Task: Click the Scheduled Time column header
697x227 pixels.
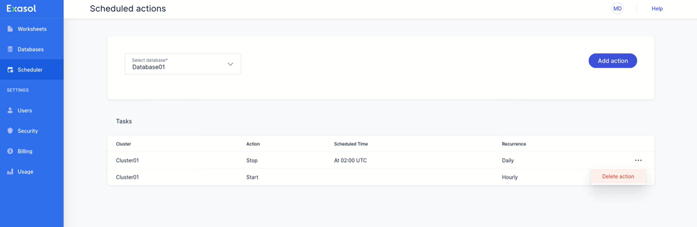Action: (351, 144)
